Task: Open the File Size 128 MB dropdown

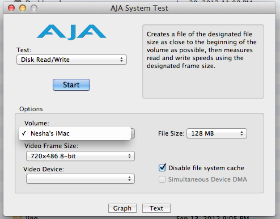Action: click(x=217, y=133)
